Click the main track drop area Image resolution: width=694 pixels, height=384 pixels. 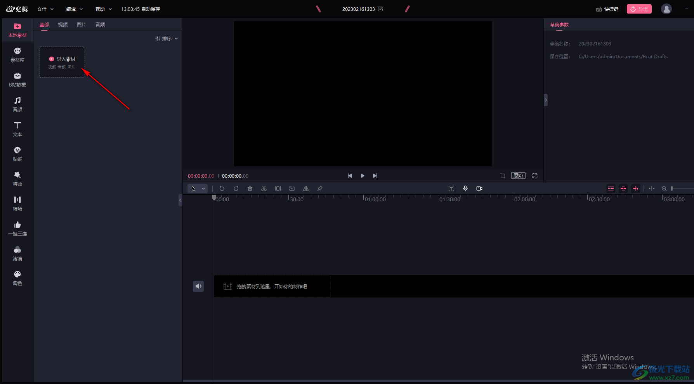point(272,286)
